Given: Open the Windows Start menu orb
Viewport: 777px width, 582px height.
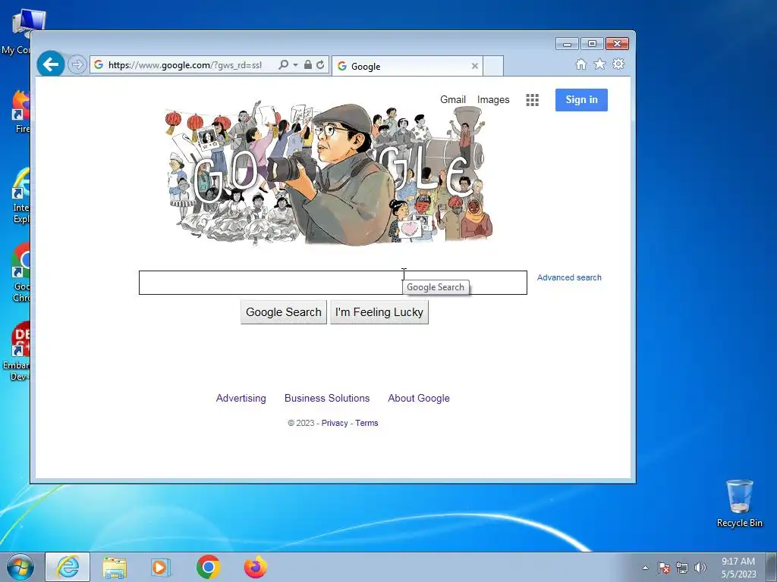Looking at the screenshot, I should pyautogui.click(x=20, y=567).
